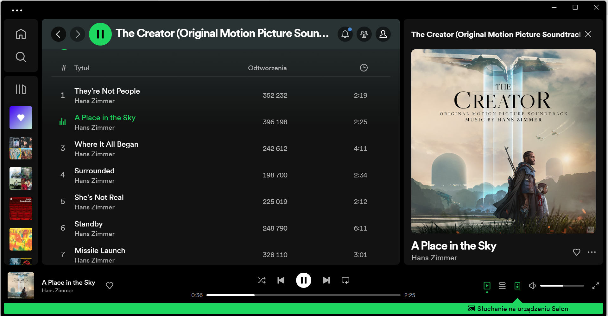
Task: Play the track Where It All Began
Action: pos(106,144)
